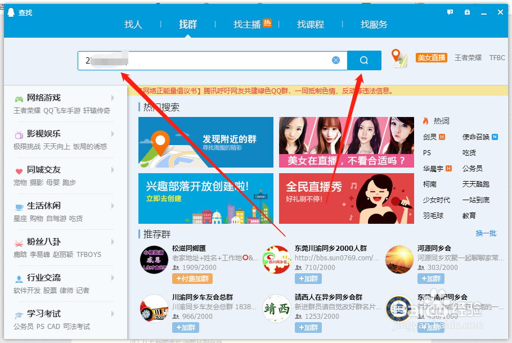Click the 王者荣耀 suggestion next to search
The width and height of the screenshot is (512, 343).
(x=468, y=58)
